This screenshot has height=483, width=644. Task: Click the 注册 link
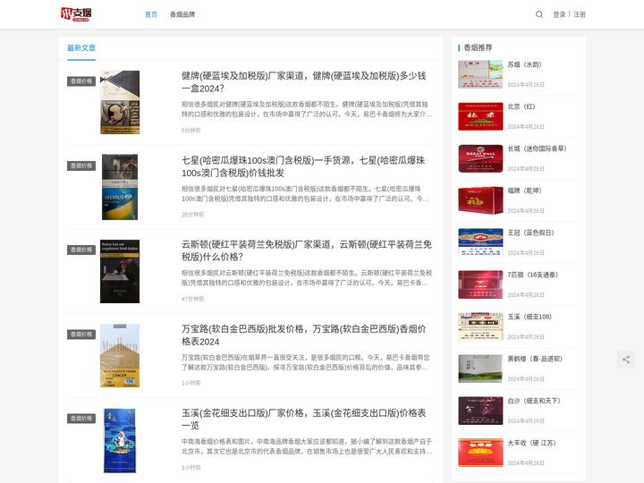[x=580, y=14]
